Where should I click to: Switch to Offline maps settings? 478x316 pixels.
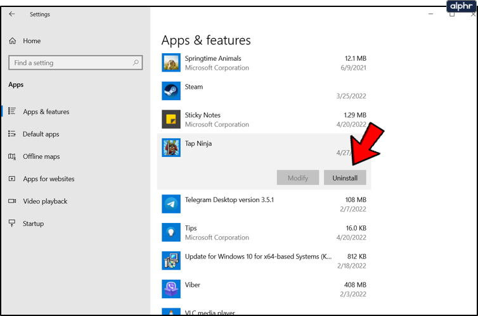41,156
